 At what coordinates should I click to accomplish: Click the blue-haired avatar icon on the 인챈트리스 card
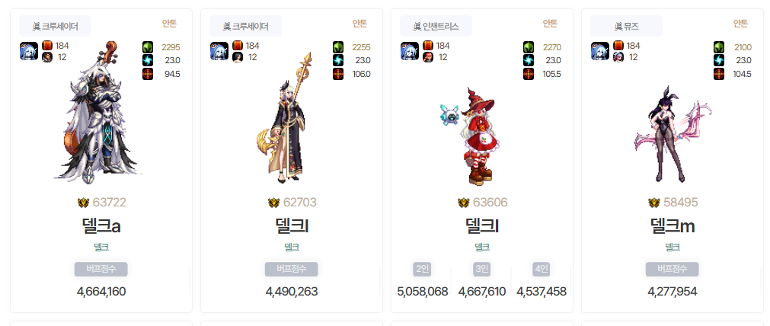point(410,51)
